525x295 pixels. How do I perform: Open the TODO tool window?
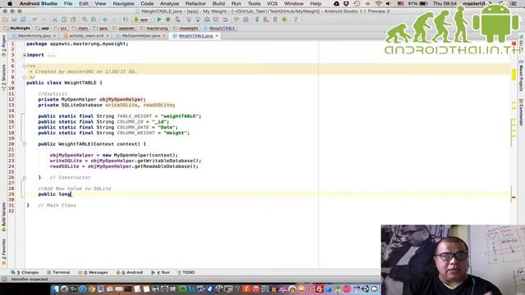[x=186, y=273]
